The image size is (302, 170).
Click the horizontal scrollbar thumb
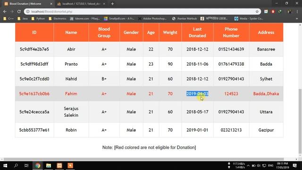click(143, 159)
